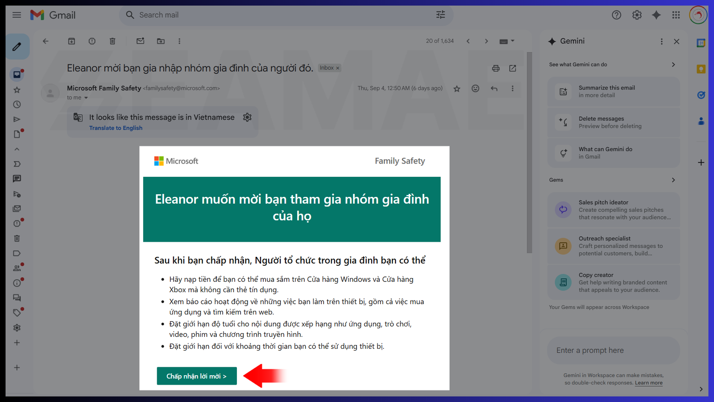714x402 pixels.
Task: Open Drafts folder in sidebar
Action: (x=17, y=134)
